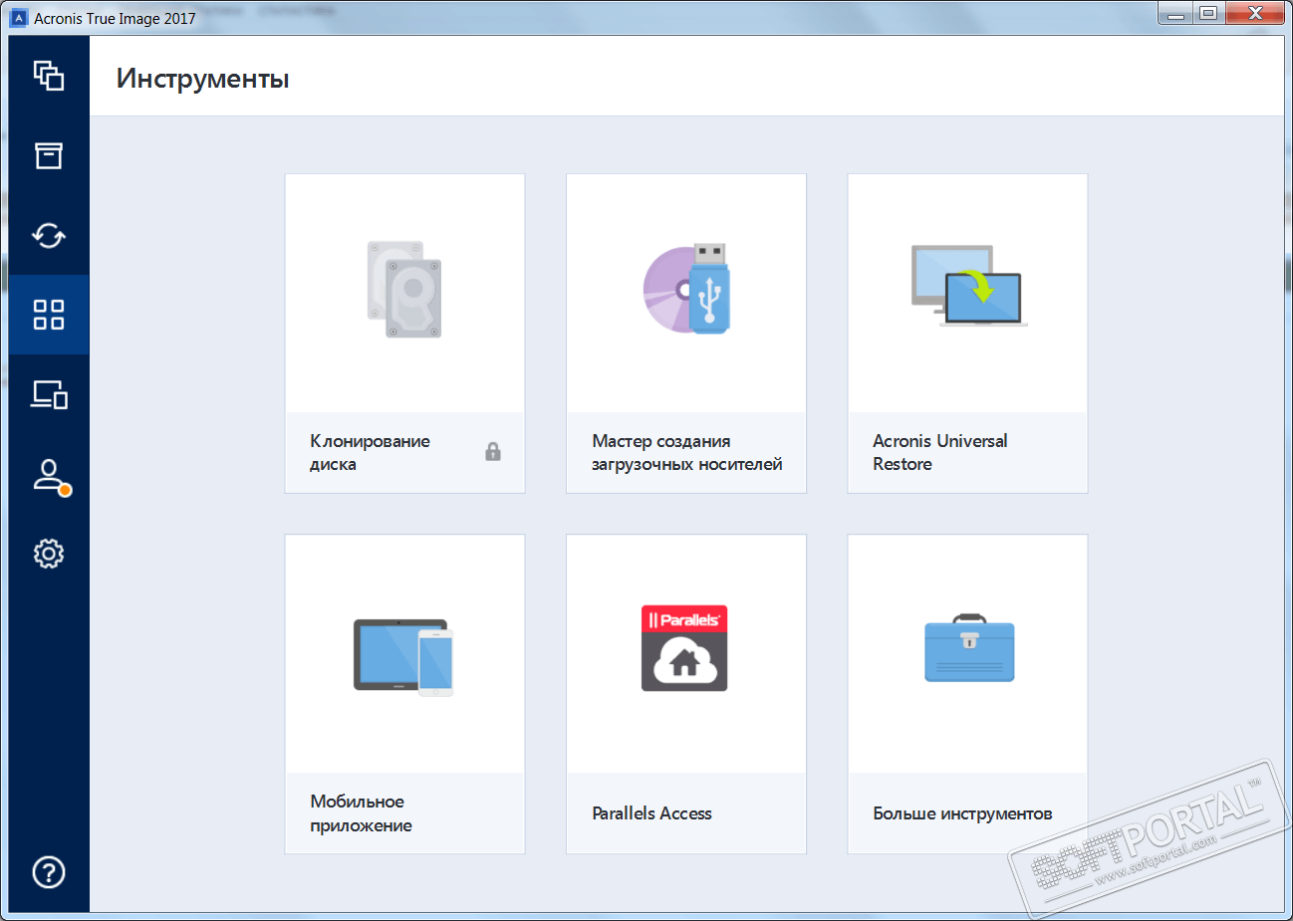Click the USB and disc media icon

click(686, 289)
